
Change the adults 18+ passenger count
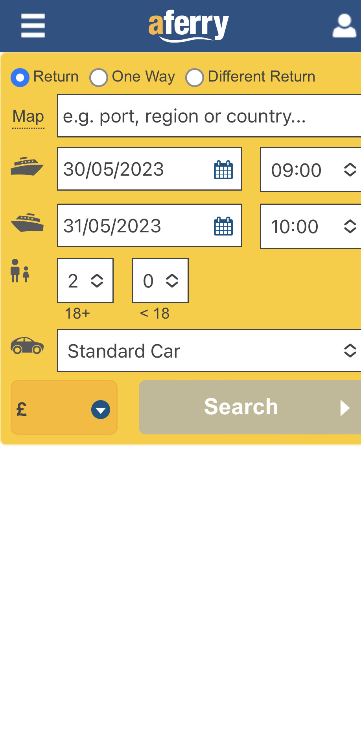pyautogui.click(x=85, y=281)
